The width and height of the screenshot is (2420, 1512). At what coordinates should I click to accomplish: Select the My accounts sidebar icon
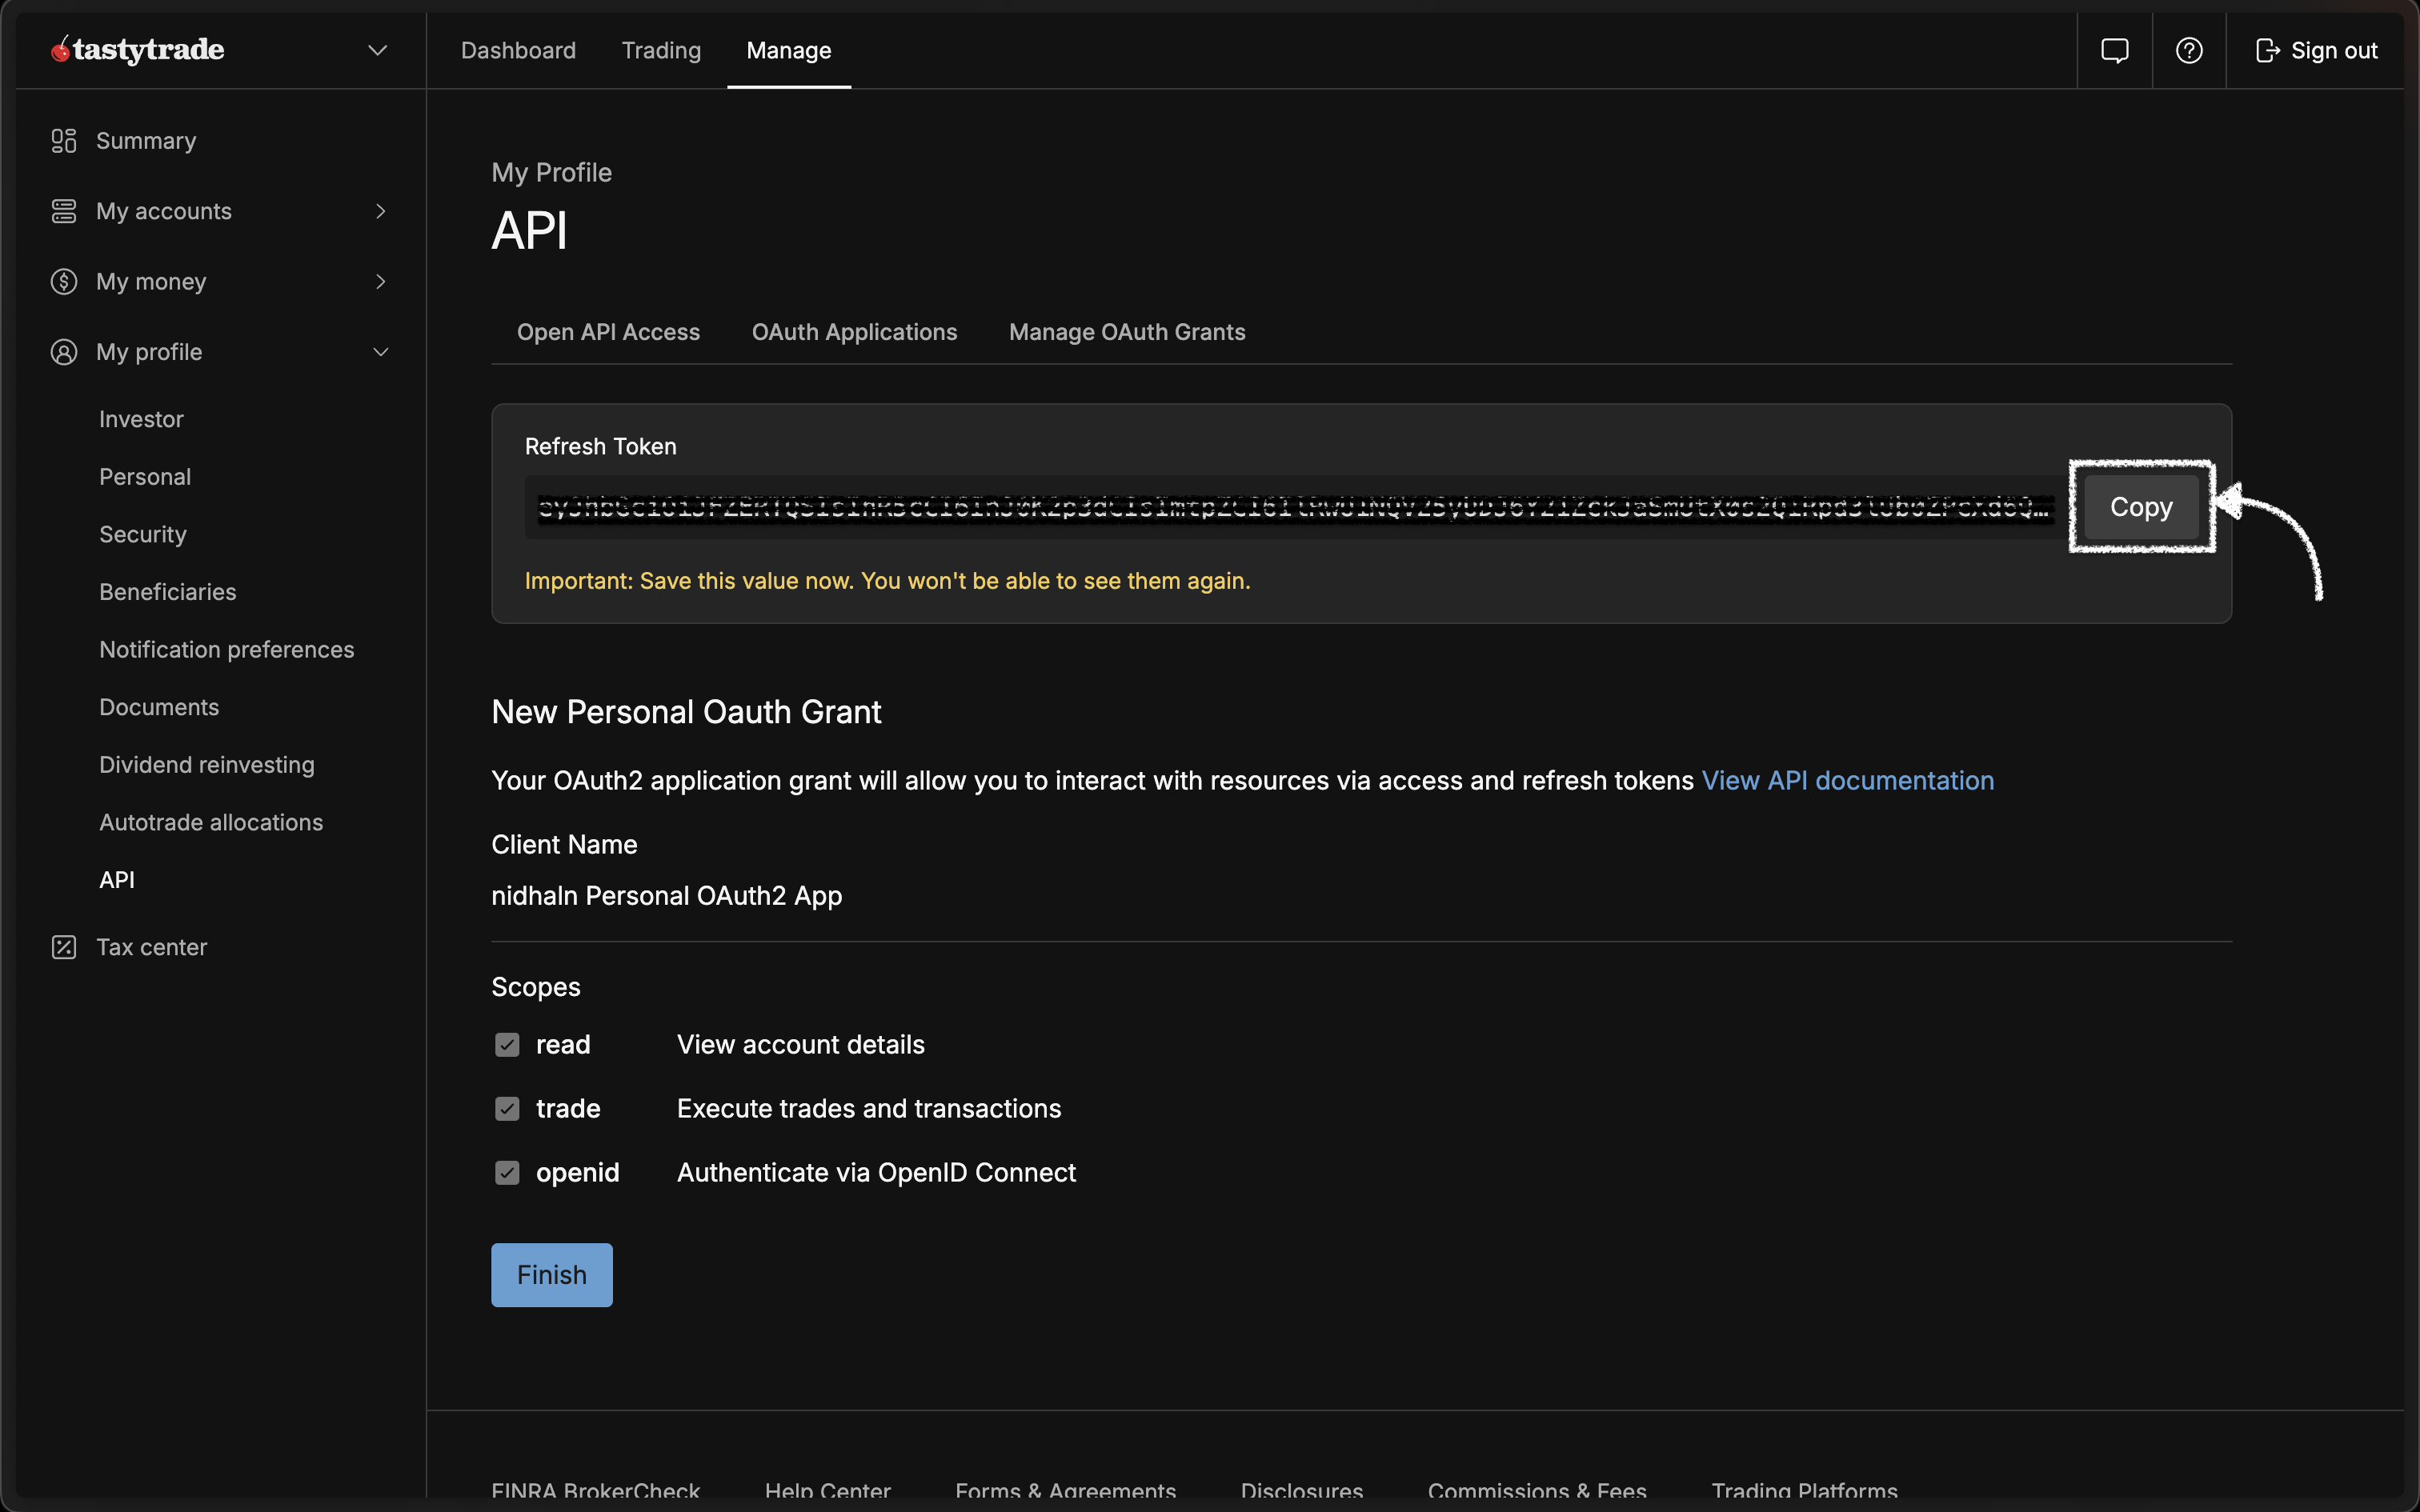point(64,211)
